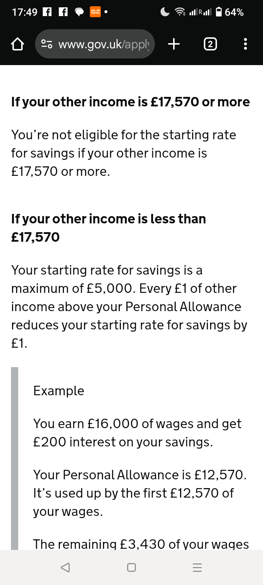Viewport: 263px width, 585px height.
Task: Tap the 'Example' label in the inset box
Action: tap(59, 391)
